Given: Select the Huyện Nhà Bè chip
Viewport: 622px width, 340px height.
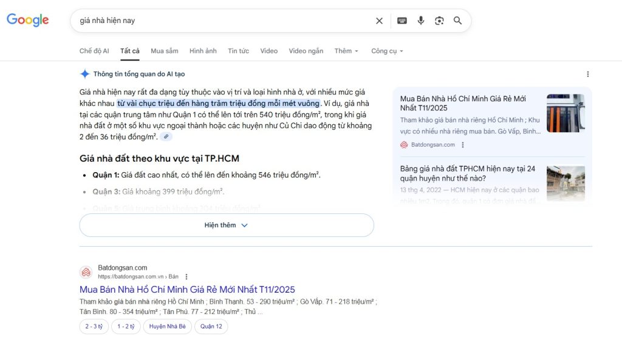Looking at the screenshot, I should click(166, 327).
